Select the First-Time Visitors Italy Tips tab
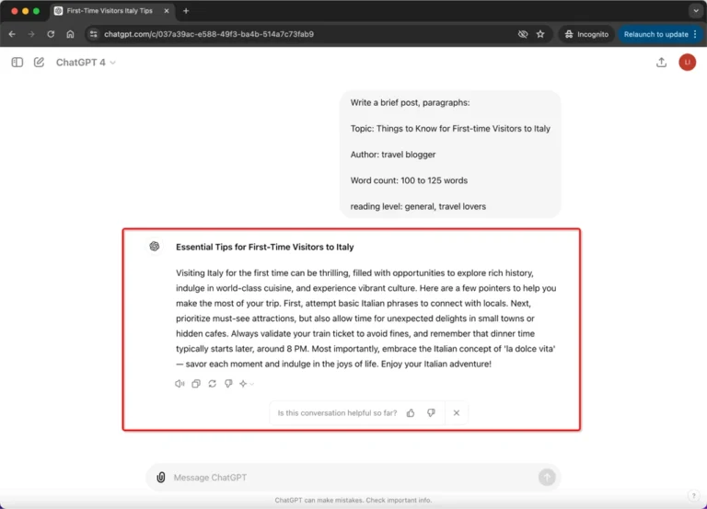 point(110,11)
